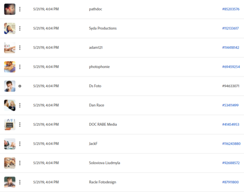Open the more options menu for Syda Productions

coord(20,28)
